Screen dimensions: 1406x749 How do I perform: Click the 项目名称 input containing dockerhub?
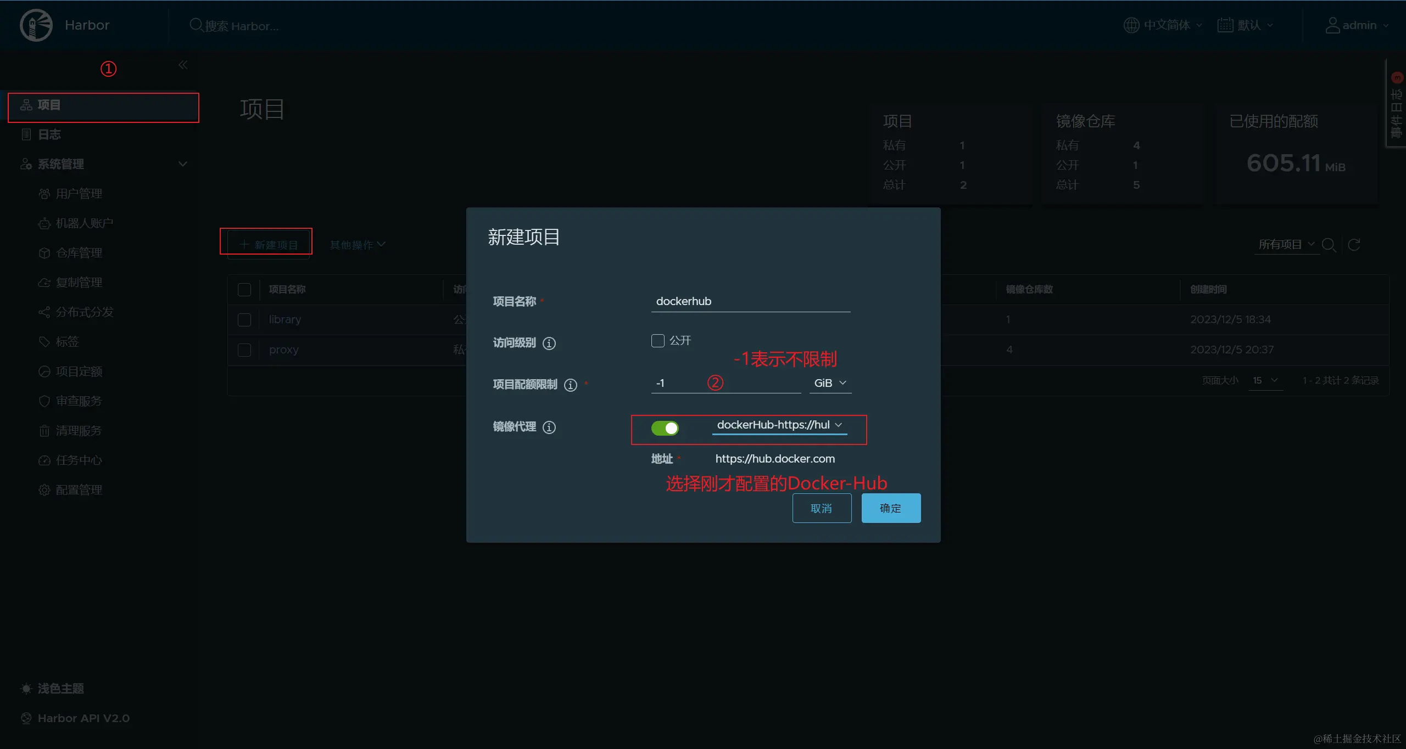click(750, 301)
